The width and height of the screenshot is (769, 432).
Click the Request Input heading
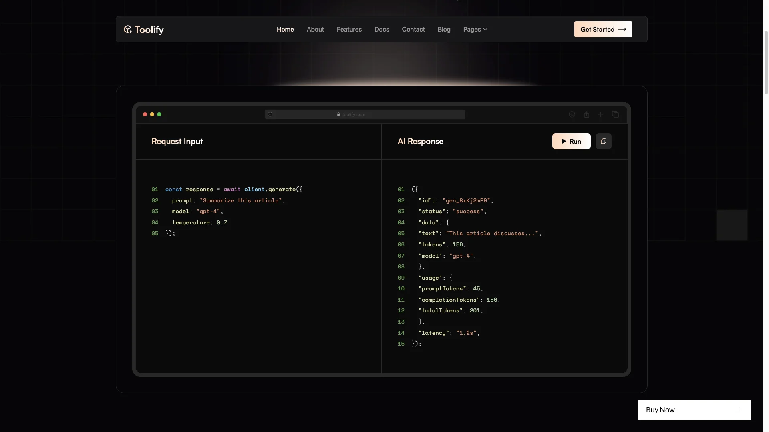(x=177, y=141)
